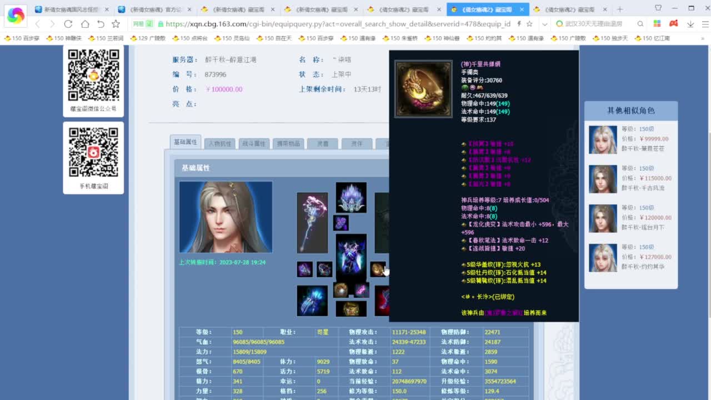Go forward with the browser forward arrow
The height and width of the screenshot is (400, 711).
(x=52, y=24)
